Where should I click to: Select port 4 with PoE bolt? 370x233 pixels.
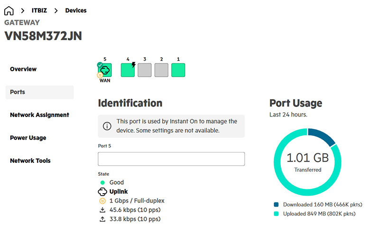point(128,70)
